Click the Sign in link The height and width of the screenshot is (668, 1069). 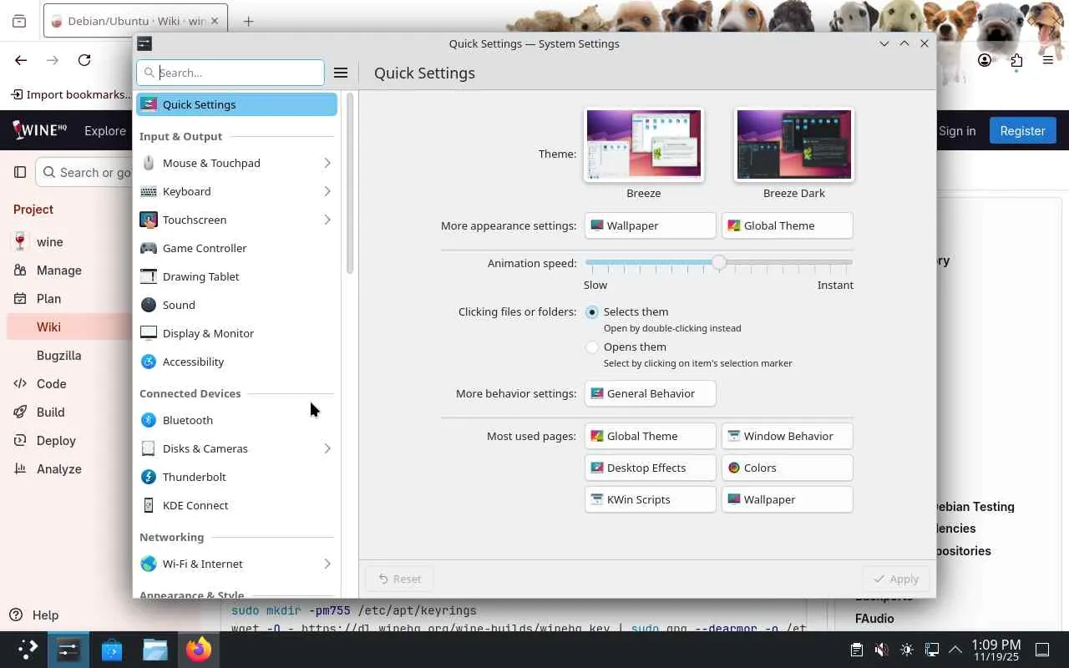tap(956, 130)
